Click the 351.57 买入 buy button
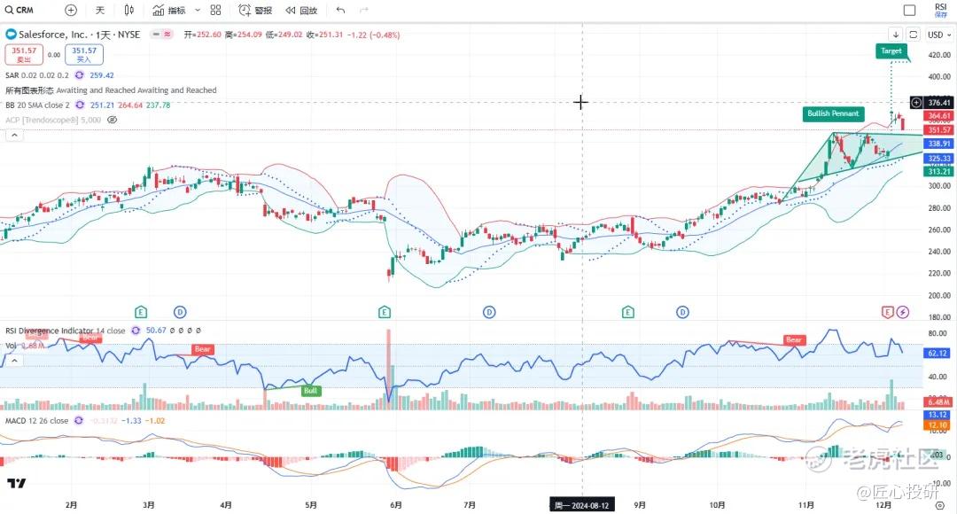The image size is (957, 514). click(83, 54)
